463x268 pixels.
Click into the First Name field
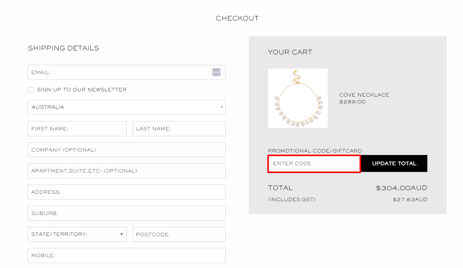coord(77,129)
